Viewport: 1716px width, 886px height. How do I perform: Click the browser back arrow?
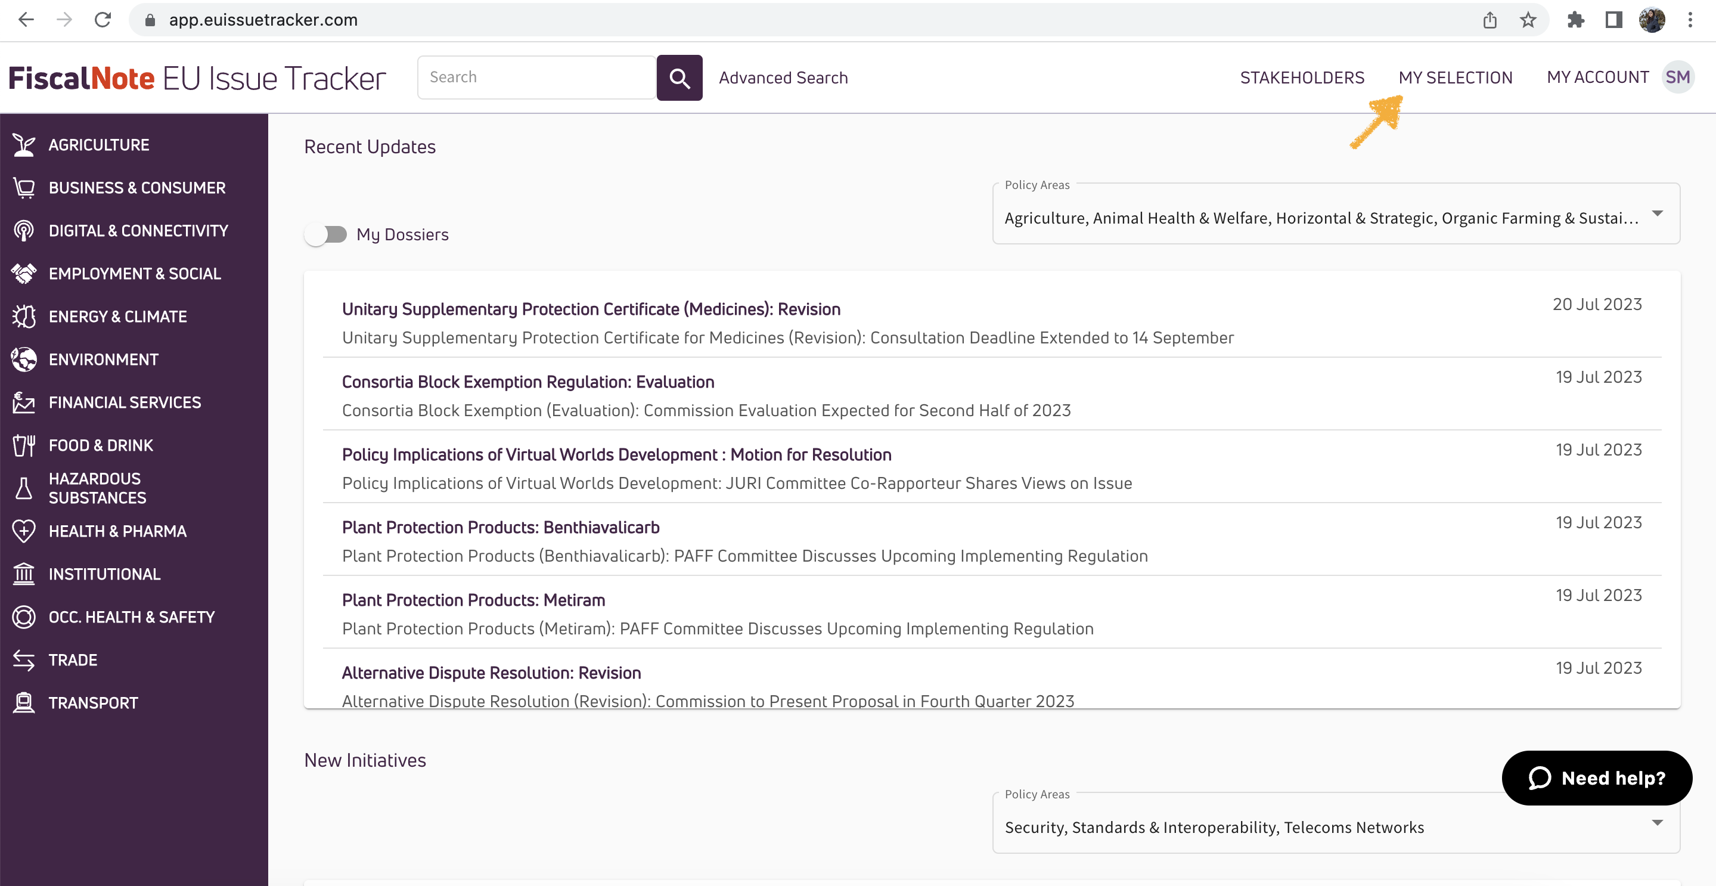pyautogui.click(x=26, y=20)
